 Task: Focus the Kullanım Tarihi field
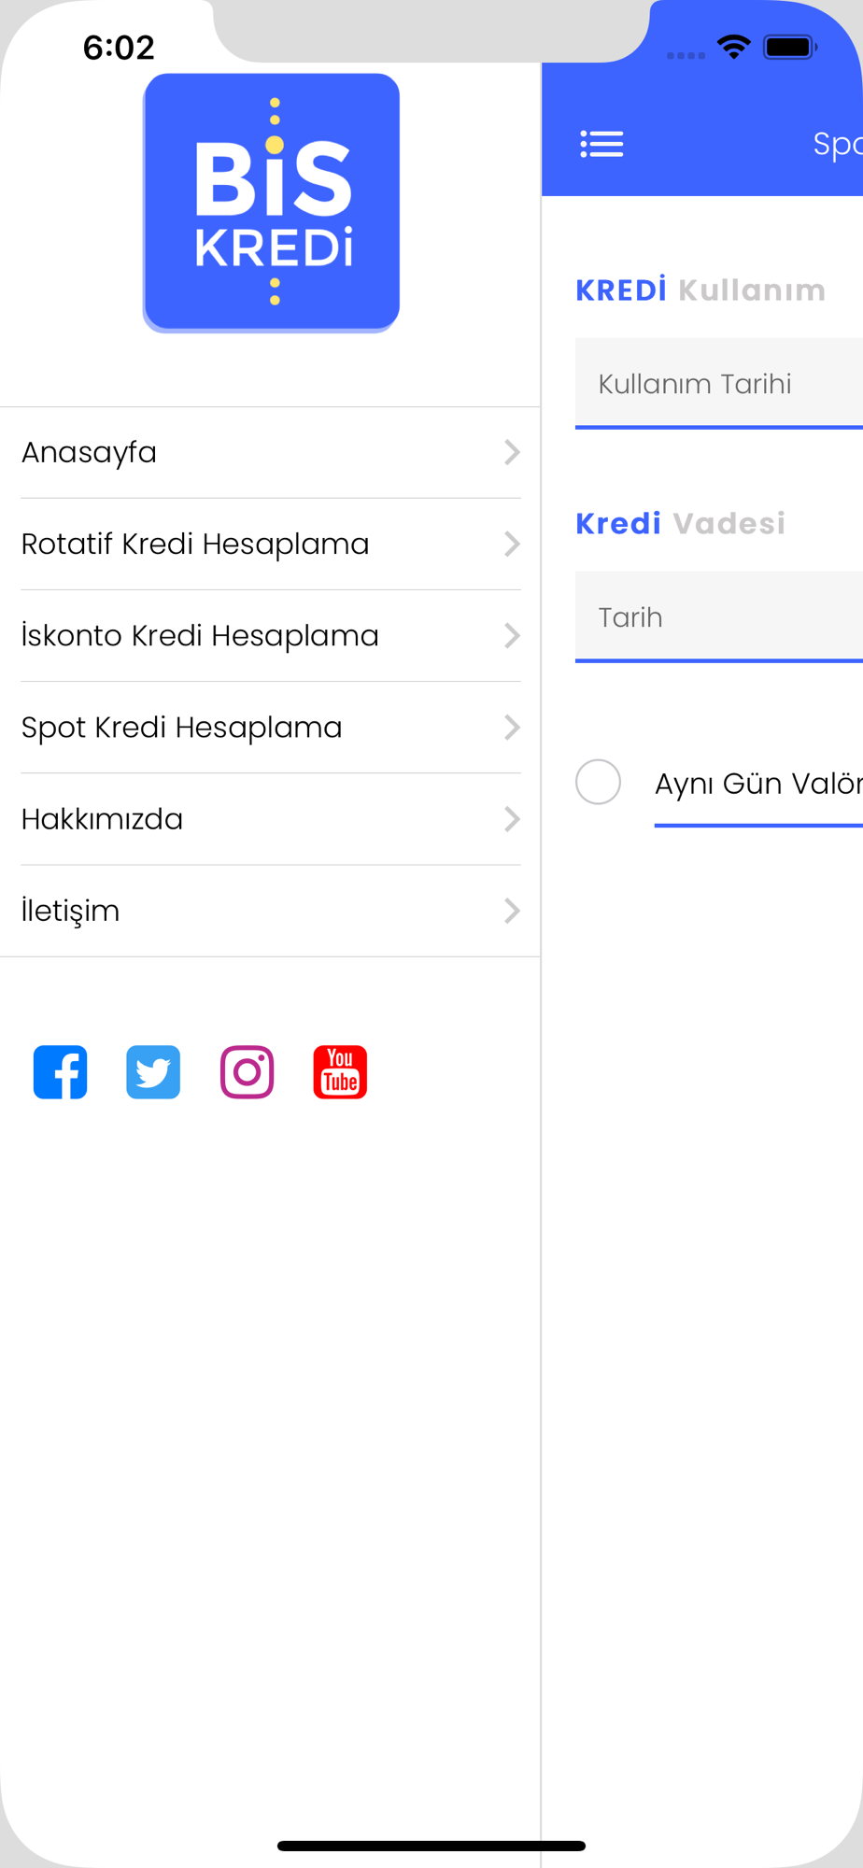[x=719, y=383]
